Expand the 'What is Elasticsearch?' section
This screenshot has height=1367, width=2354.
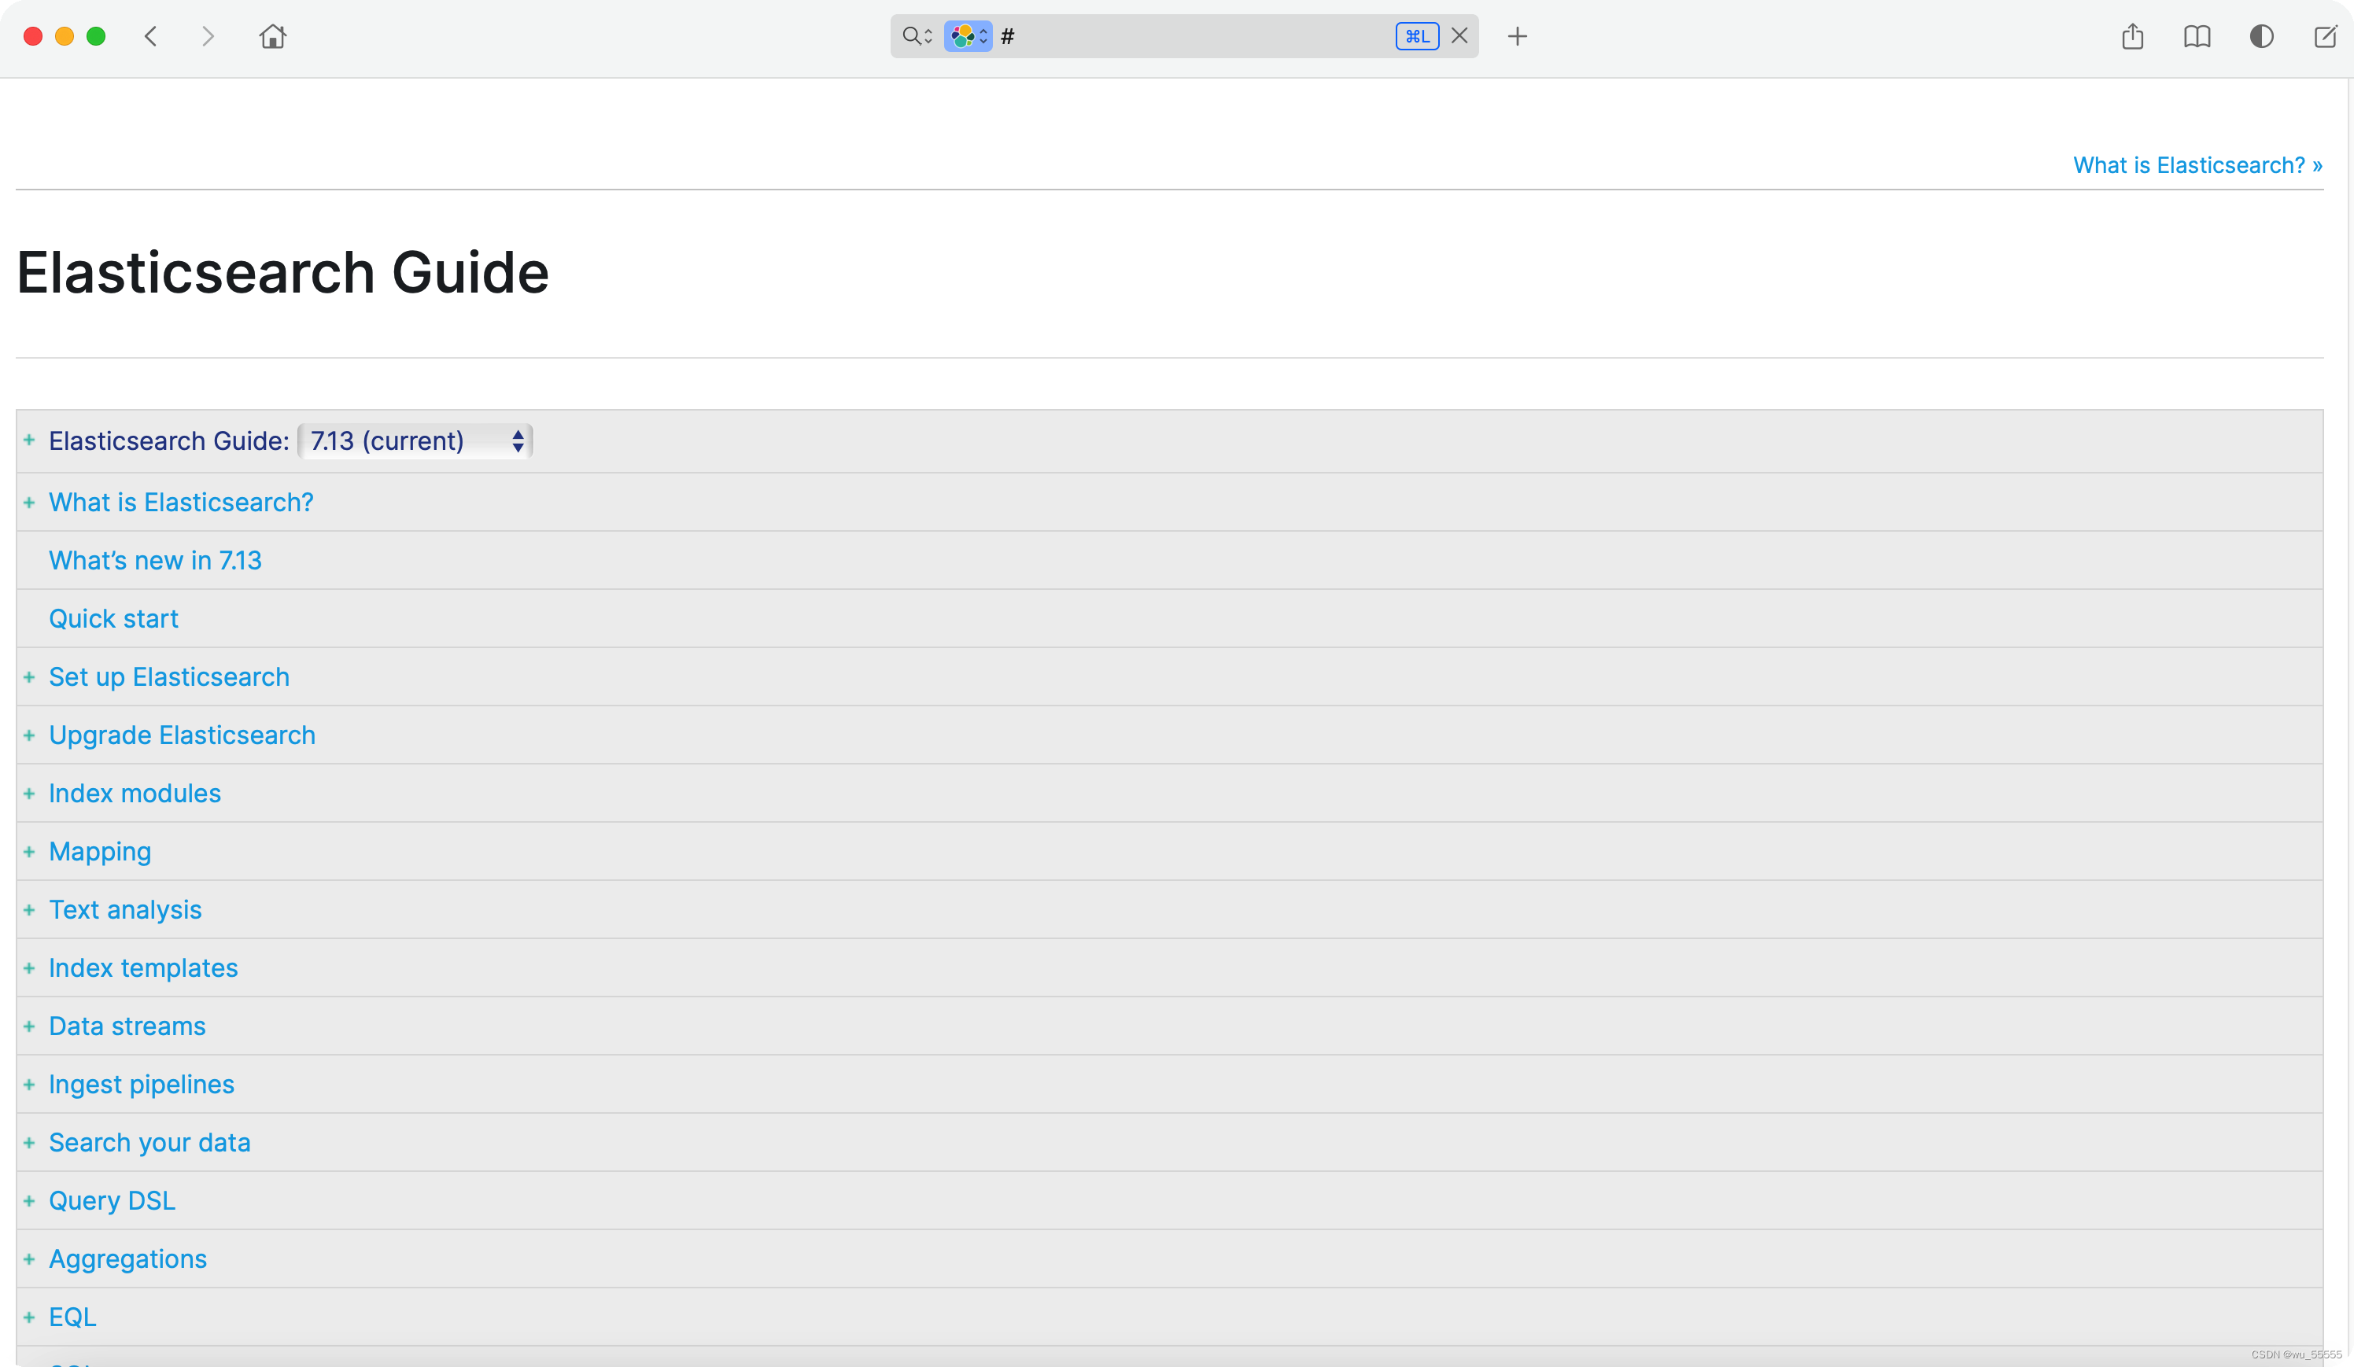[x=29, y=503]
